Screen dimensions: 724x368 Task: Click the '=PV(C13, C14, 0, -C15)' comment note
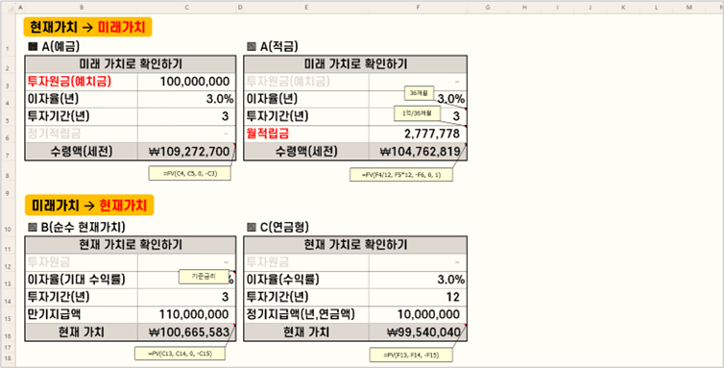180,354
